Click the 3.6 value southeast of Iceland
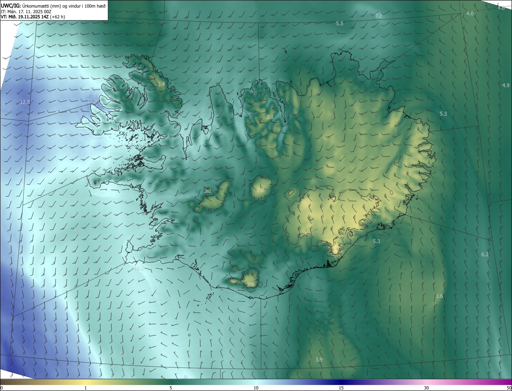The height and width of the screenshot is (391, 512). click(x=439, y=296)
